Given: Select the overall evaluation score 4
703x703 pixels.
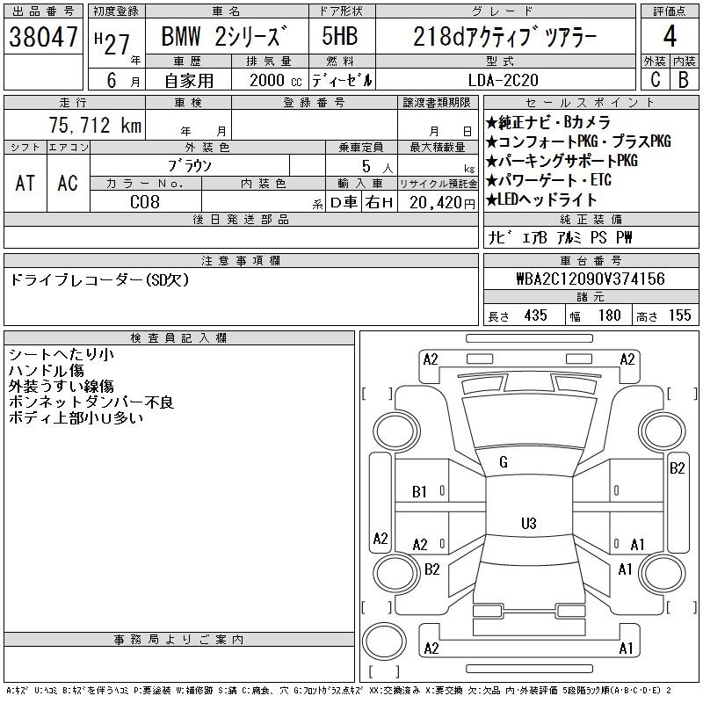Looking at the screenshot, I should pyautogui.click(x=669, y=37).
